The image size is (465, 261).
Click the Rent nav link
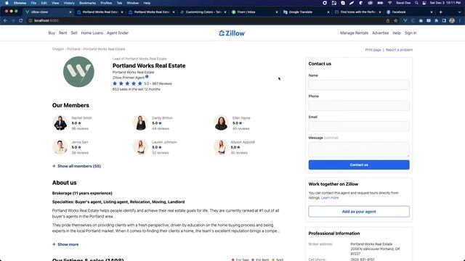point(63,33)
